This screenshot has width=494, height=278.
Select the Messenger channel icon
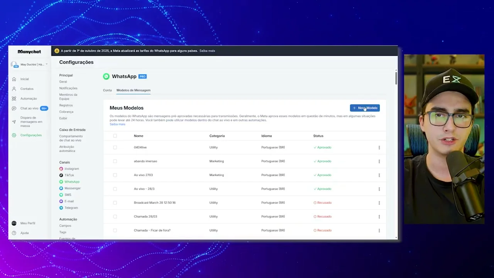[61, 188]
